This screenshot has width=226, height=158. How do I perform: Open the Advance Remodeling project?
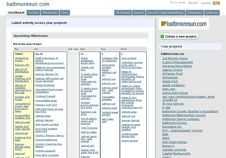click(177, 66)
